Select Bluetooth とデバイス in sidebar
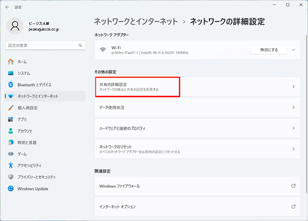308x221 pixels. click(x=34, y=84)
